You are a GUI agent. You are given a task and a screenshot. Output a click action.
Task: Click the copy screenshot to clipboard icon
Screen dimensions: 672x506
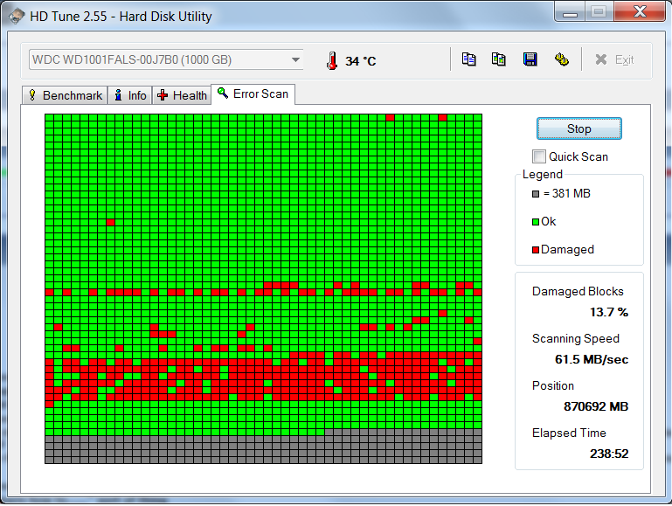(x=499, y=59)
